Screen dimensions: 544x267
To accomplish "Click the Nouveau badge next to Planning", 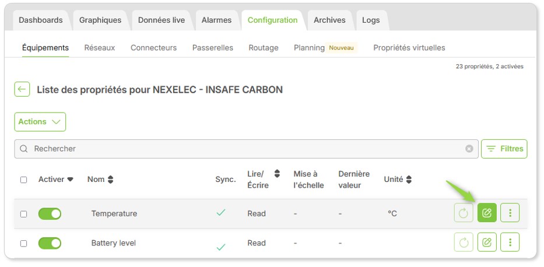I will pos(342,48).
